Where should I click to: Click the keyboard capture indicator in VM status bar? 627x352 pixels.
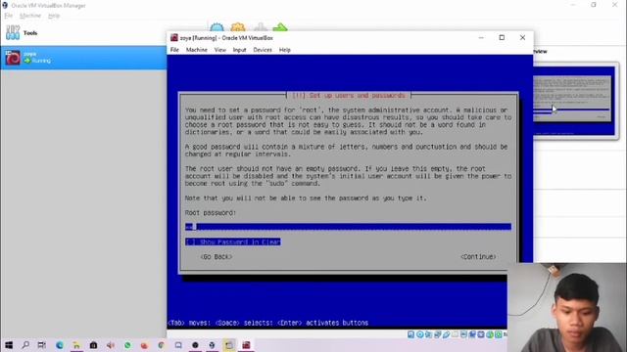pos(499,334)
